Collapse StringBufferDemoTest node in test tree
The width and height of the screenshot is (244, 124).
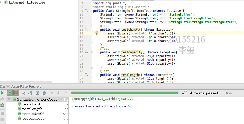pyautogui.click(x=9, y=99)
